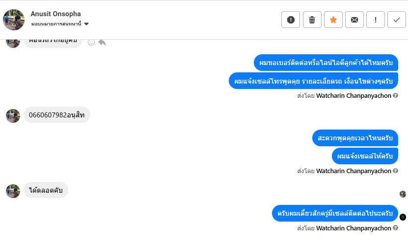Click avatar beside the phone number message
This screenshot has width=408, height=246.
coord(13,115)
